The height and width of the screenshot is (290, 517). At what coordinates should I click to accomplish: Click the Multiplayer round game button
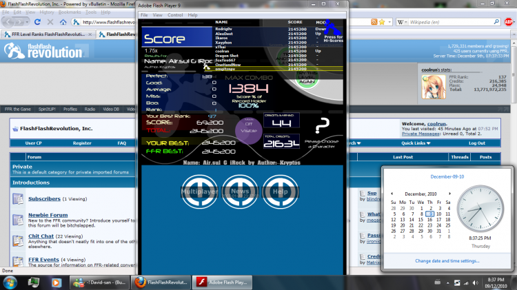199,191
